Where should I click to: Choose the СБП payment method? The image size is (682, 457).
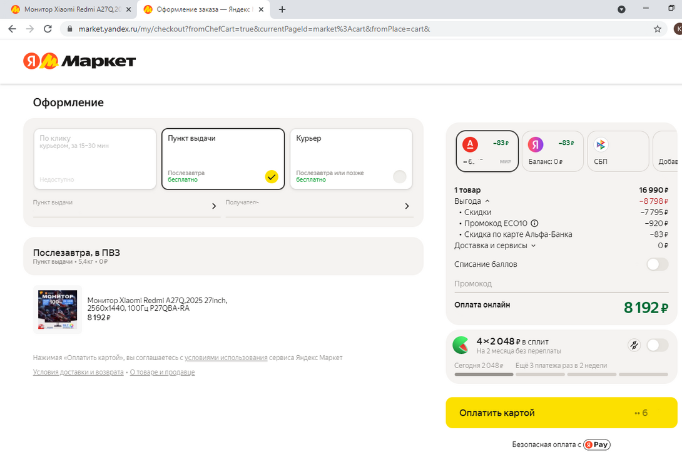tap(618, 151)
